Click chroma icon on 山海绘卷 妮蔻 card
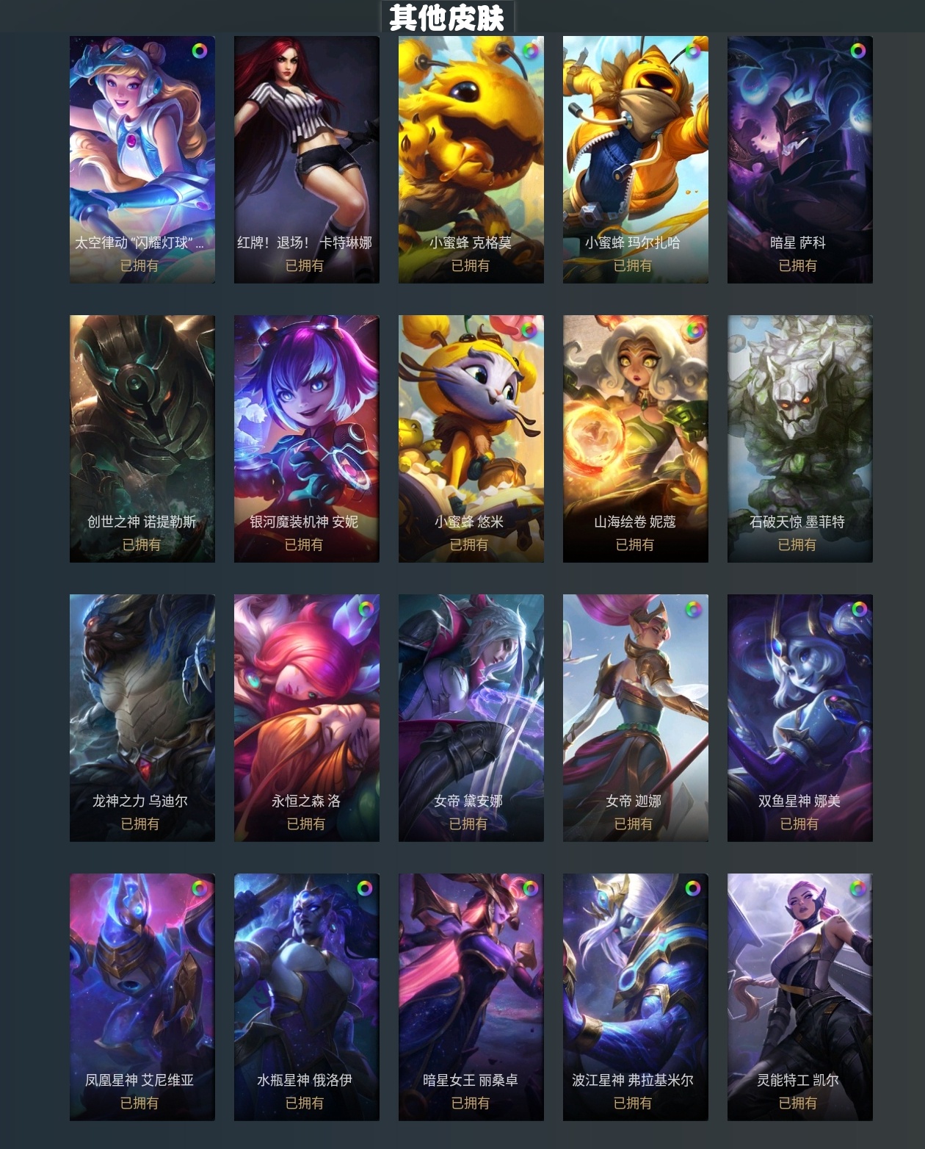 tap(693, 330)
